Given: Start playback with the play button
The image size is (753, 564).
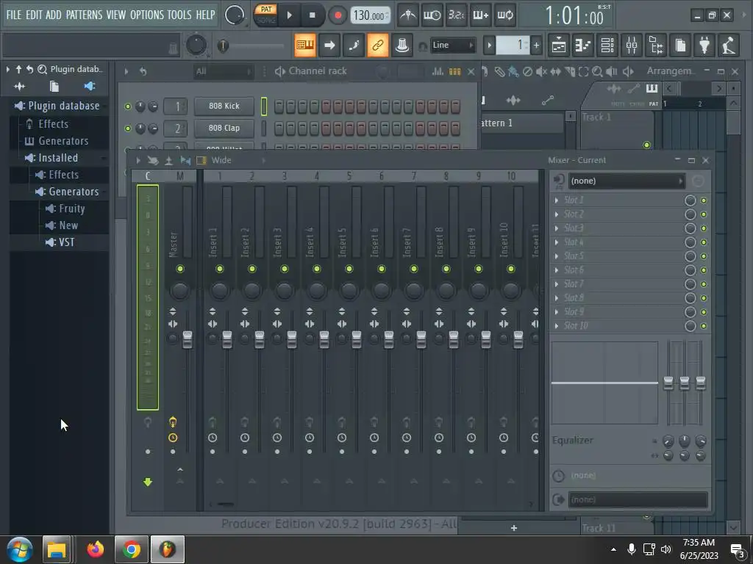Looking at the screenshot, I should coord(289,15).
